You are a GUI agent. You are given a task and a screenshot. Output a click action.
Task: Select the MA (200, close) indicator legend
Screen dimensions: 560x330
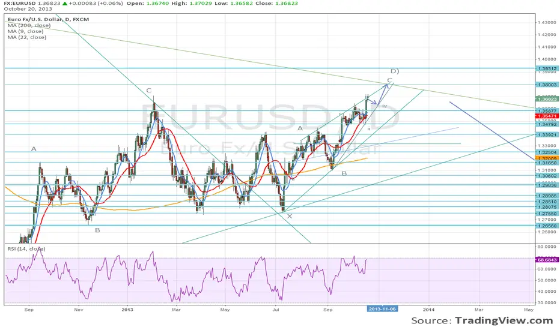[x=29, y=25]
